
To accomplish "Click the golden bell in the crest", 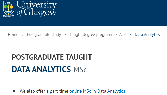I will pos(11,6).
